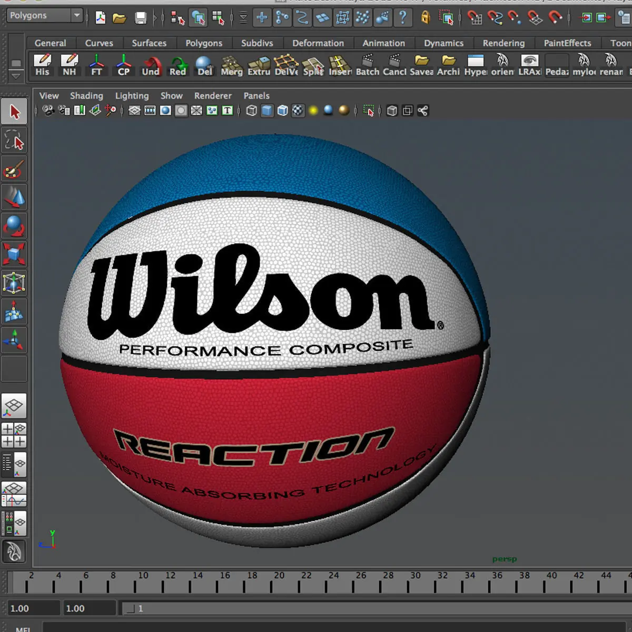Choose the Paint Selection tool
Screen dimensions: 632x632
click(14, 169)
